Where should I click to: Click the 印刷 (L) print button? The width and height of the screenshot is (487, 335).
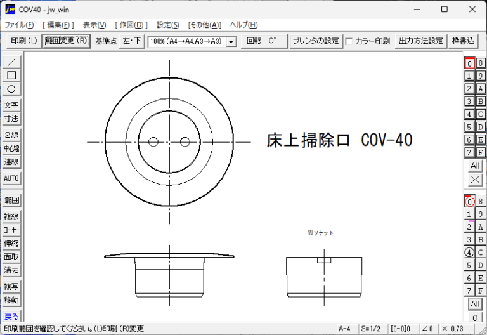24,41
